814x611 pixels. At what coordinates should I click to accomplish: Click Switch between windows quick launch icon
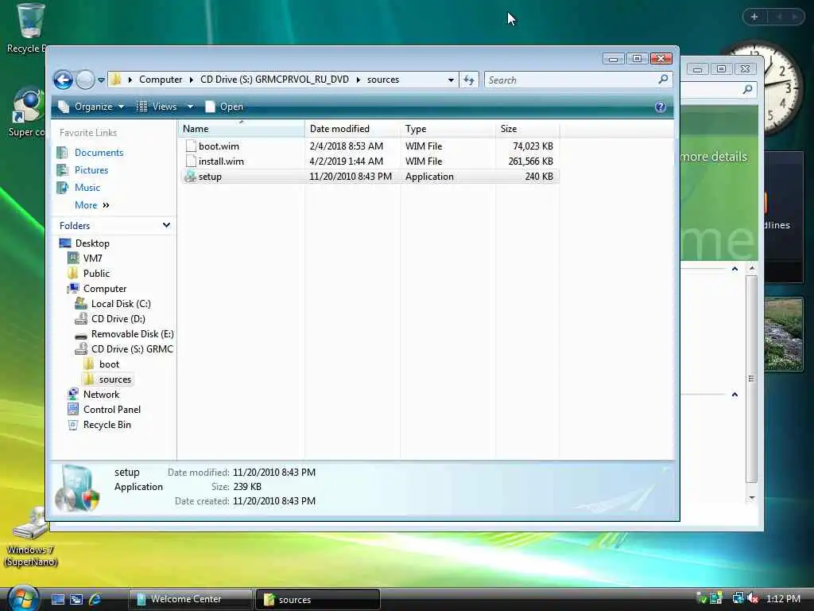[x=76, y=599]
